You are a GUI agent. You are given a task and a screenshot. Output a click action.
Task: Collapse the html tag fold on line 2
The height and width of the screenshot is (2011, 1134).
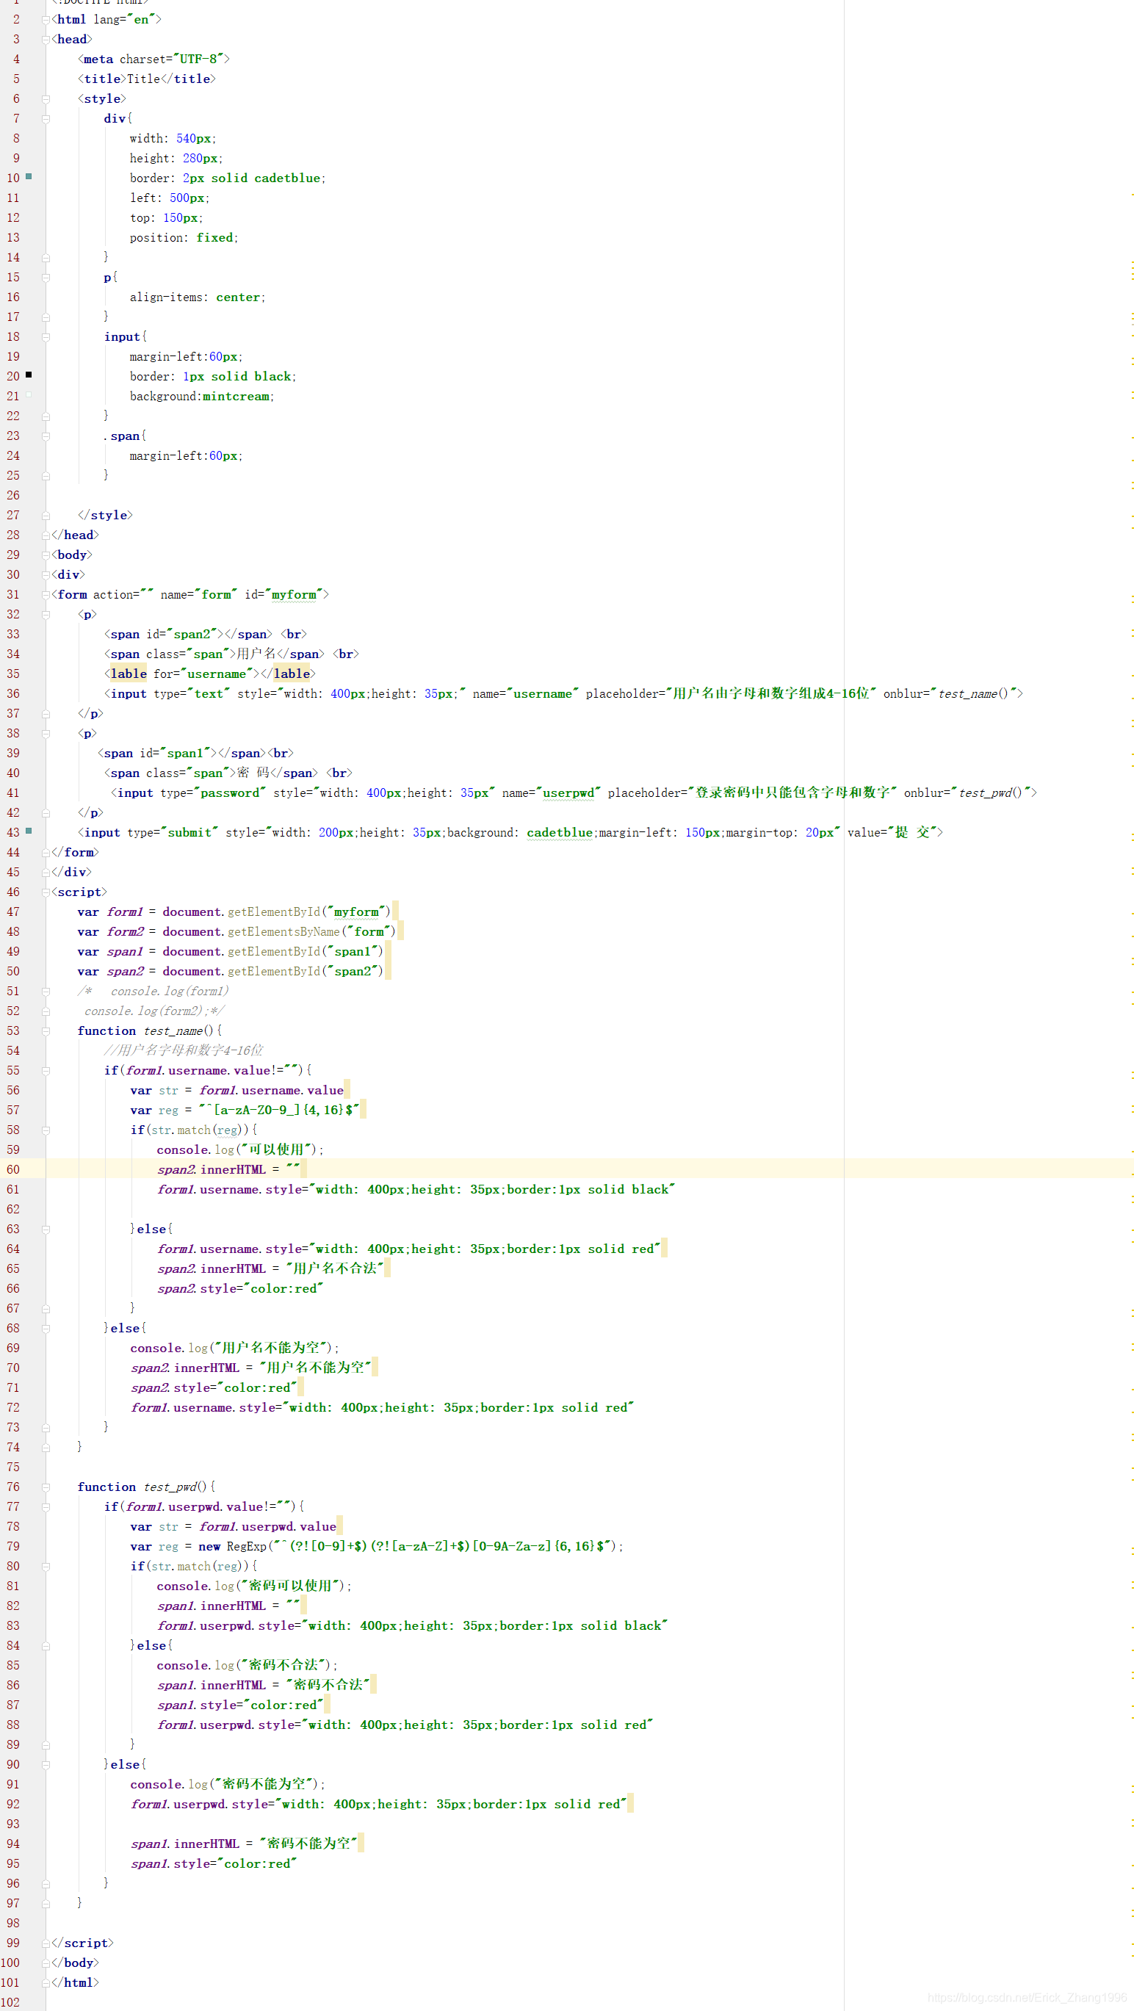46,20
